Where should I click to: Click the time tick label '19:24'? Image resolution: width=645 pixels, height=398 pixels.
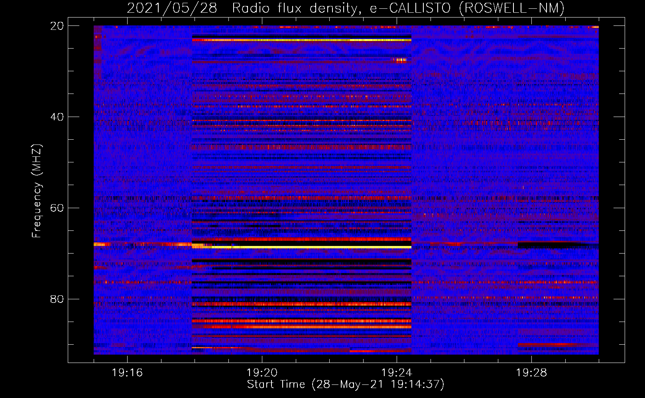click(397, 373)
